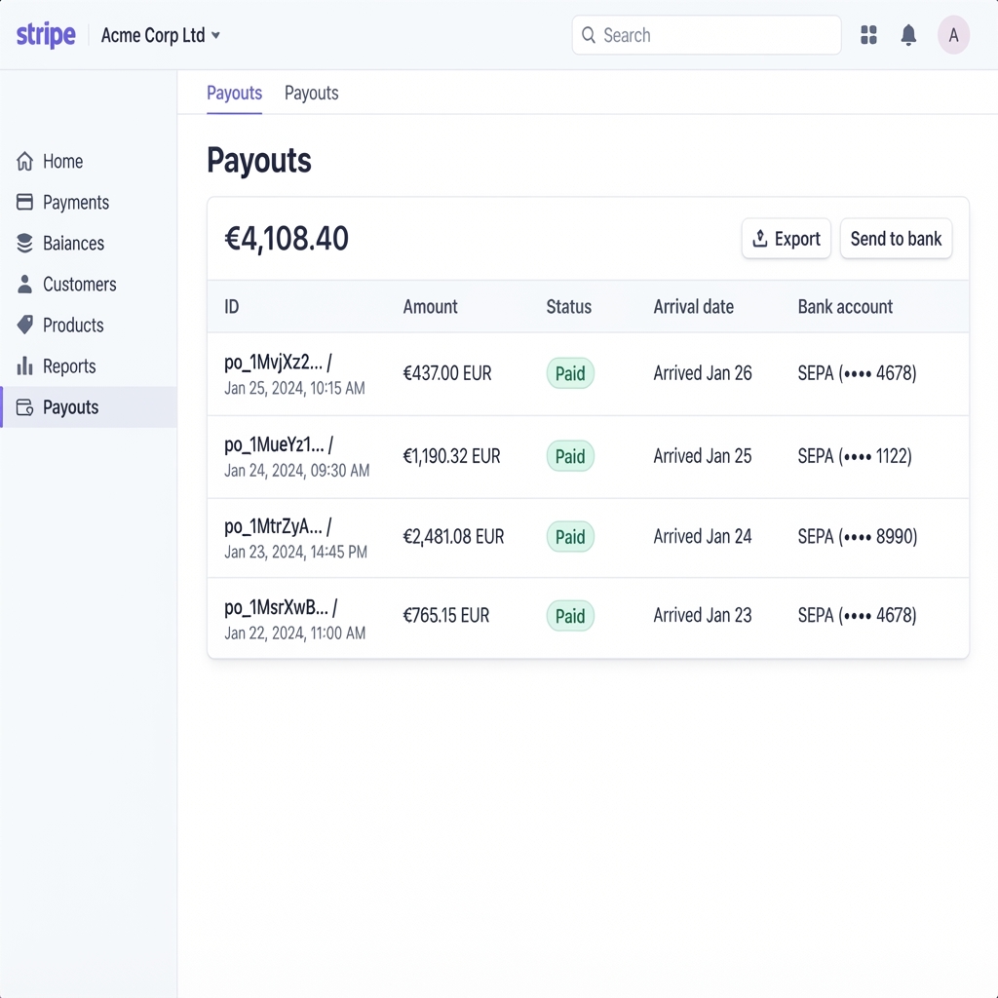Viewport: 998px width, 998px height.
Task: Click SEPA 4678 account in Jan 23 row
Action: tap(858, 616)
